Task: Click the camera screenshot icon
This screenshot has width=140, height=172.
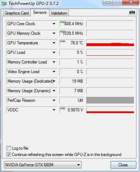Action: (132, 12)
